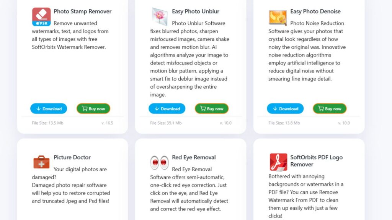Buy Photo Stamp Remover now
This screenshot has height=220, width=392.
coord(93,108)
